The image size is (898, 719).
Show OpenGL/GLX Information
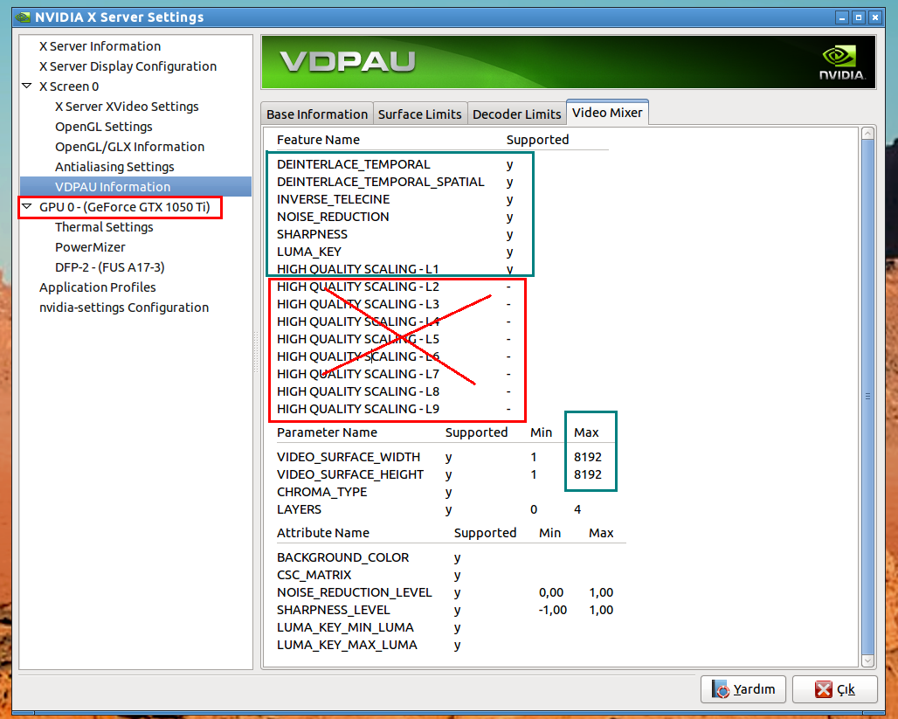129,147
